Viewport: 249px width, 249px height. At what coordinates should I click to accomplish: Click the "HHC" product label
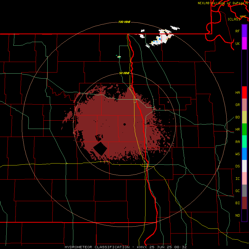click(243, 17)
